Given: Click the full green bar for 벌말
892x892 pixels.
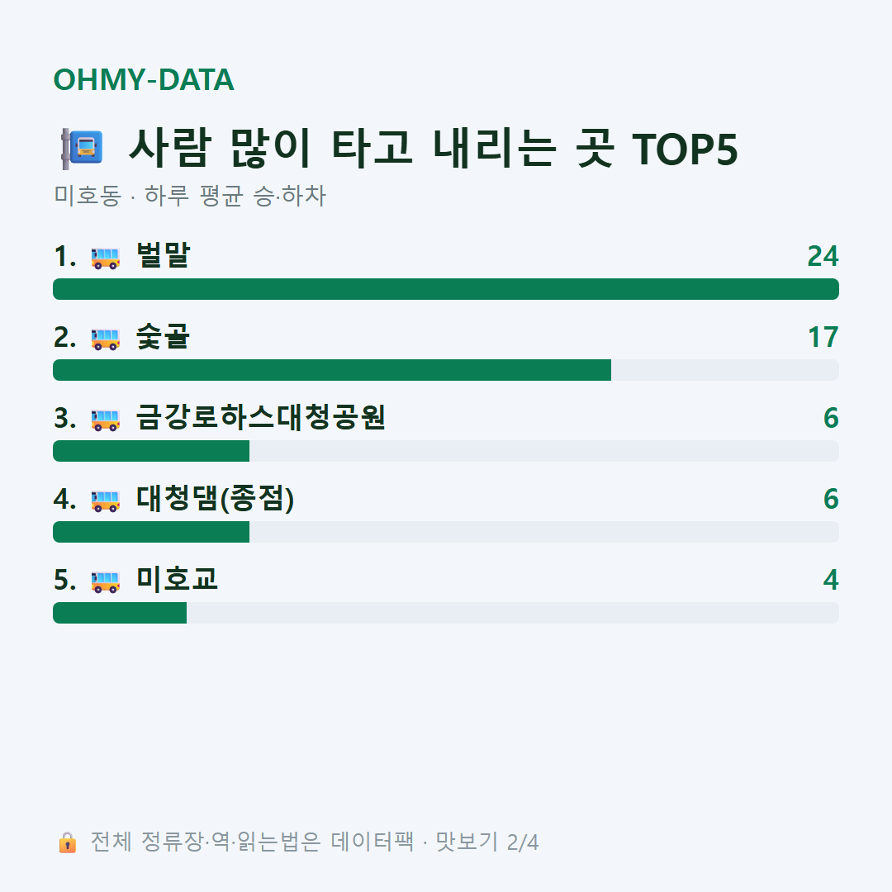Looking at the screenshot, I should (446, 289).
